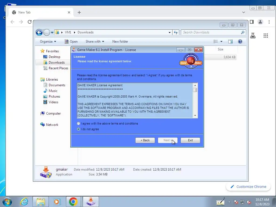Click New folder in Explorer toolbar
Screen dimensions: 276x207
coord(120,42)
